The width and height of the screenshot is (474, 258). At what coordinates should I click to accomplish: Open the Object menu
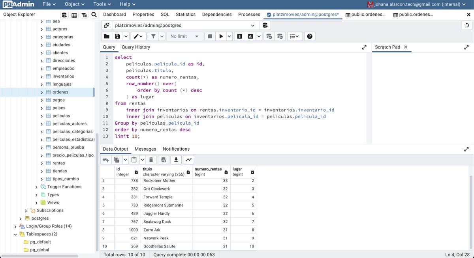75,4
